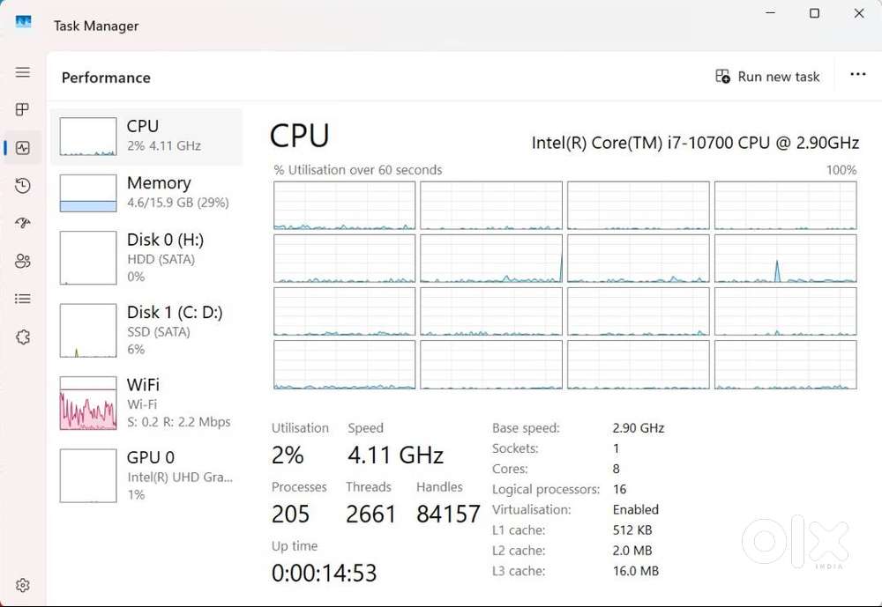Open the Processes page in the sidebar
882x607 pixels.
[x=23, y=109]
